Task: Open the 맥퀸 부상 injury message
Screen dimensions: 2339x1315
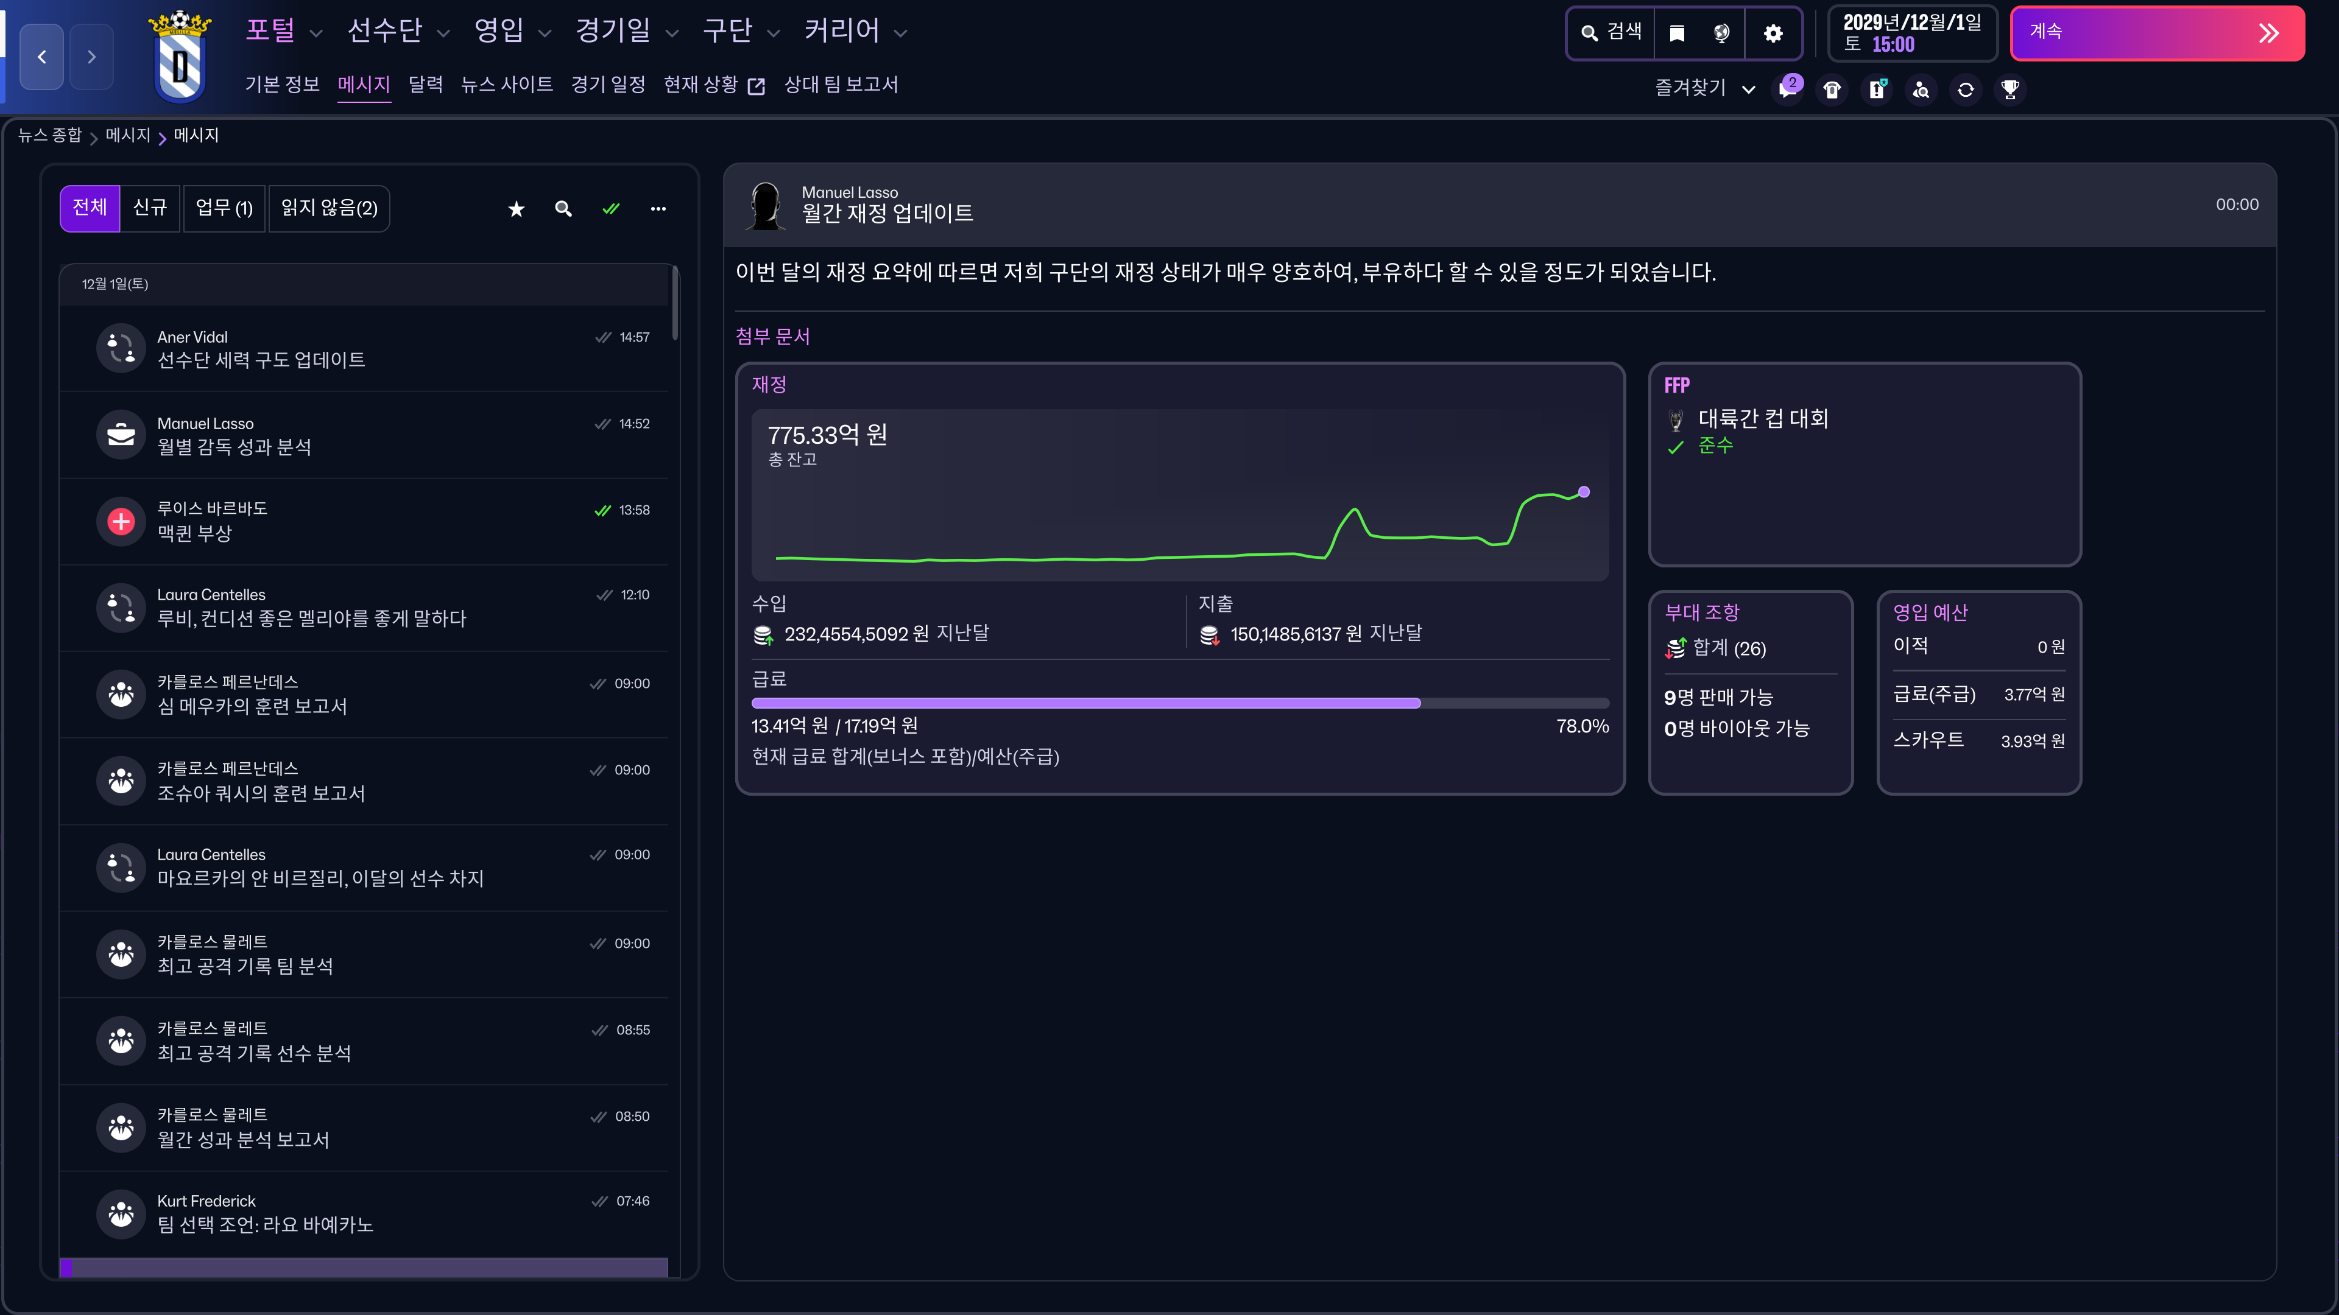Action: [x=363, y=522]
